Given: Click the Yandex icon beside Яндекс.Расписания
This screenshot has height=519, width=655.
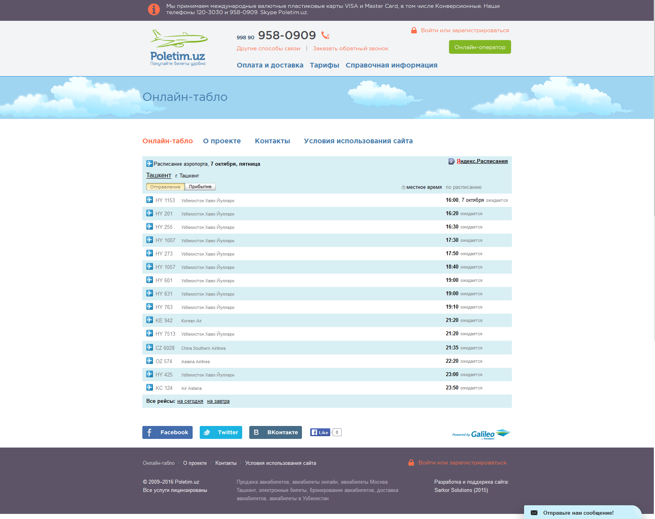Looking at the screenshot, I should click(x=451, y=161).
